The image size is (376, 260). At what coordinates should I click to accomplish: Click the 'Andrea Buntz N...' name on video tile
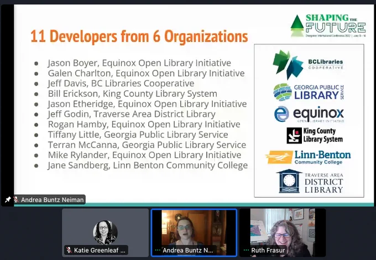[x=188, y=250]
